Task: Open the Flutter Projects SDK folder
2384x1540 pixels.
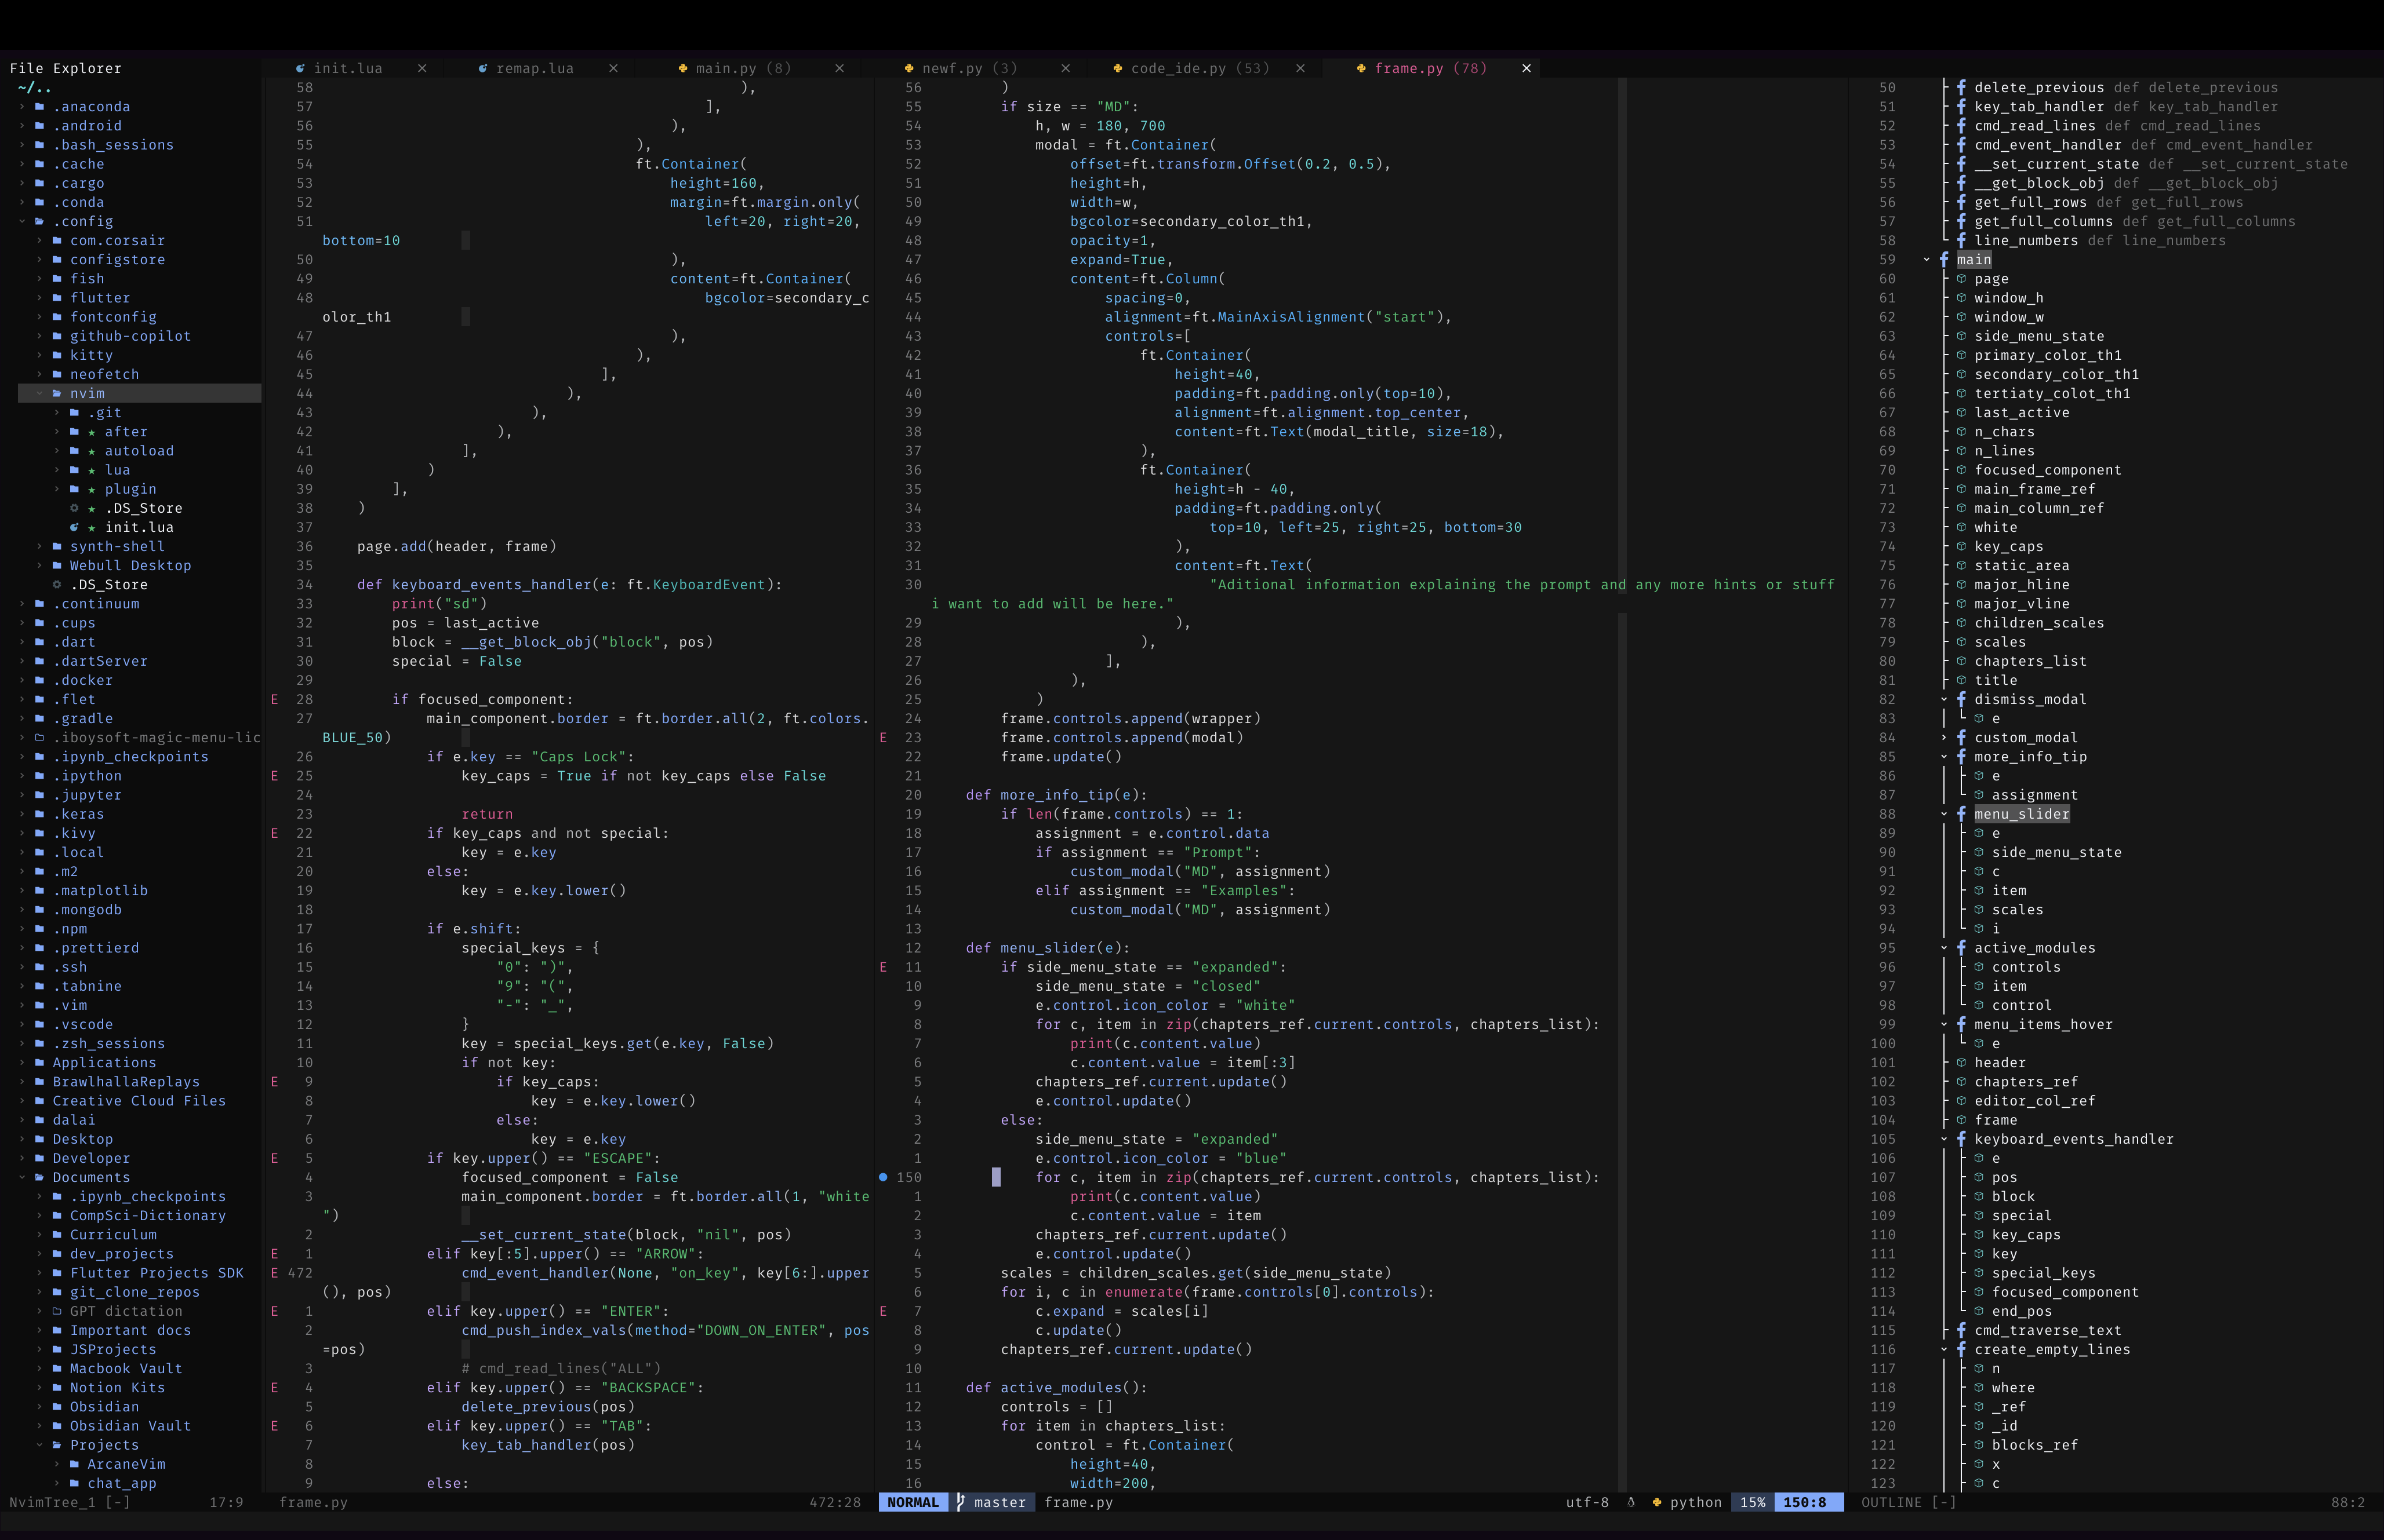Action: (157, 1273)
